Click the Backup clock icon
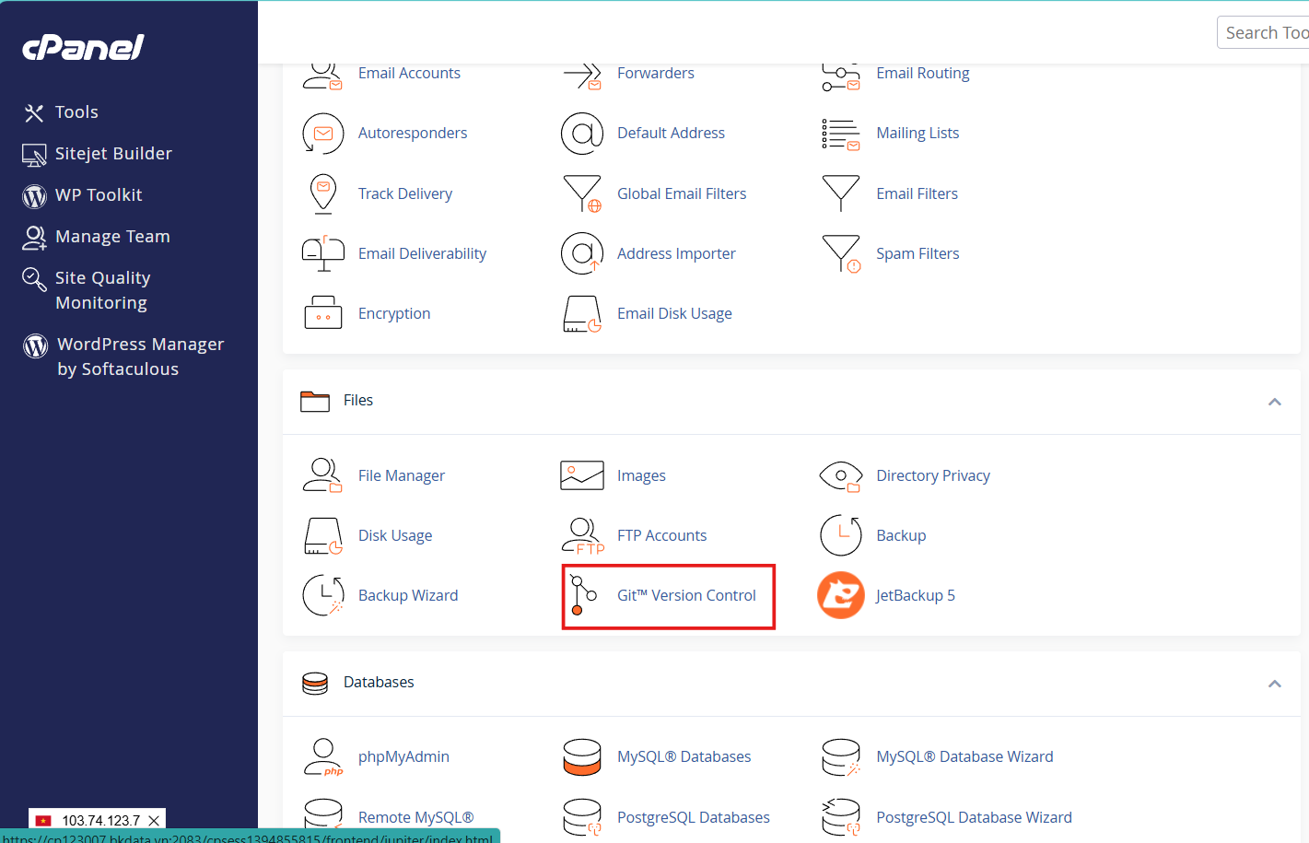 (841, 535)
